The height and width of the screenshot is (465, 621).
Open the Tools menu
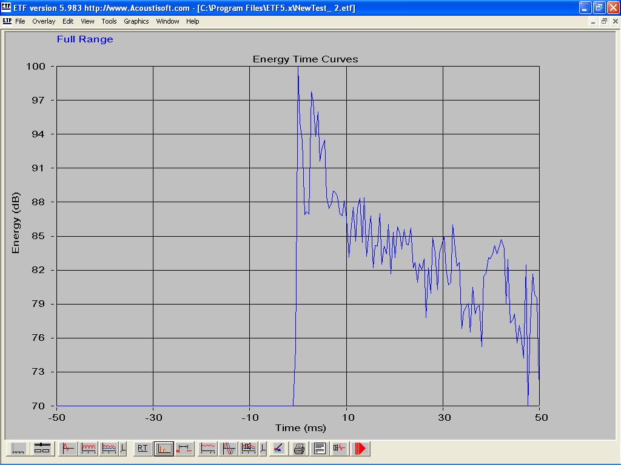[x=109, y=21]
